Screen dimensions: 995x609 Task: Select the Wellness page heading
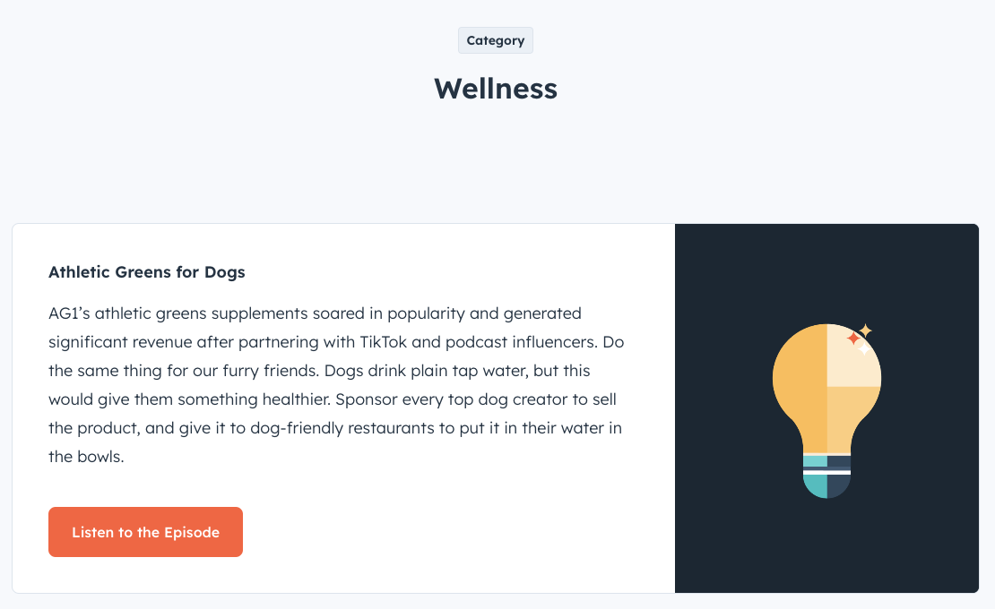pos(495,89)
